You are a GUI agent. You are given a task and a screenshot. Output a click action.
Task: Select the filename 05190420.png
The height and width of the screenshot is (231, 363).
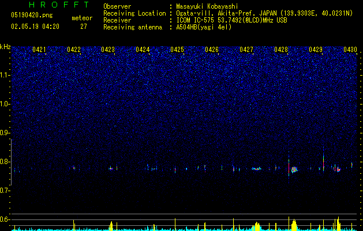pos(32,15)
